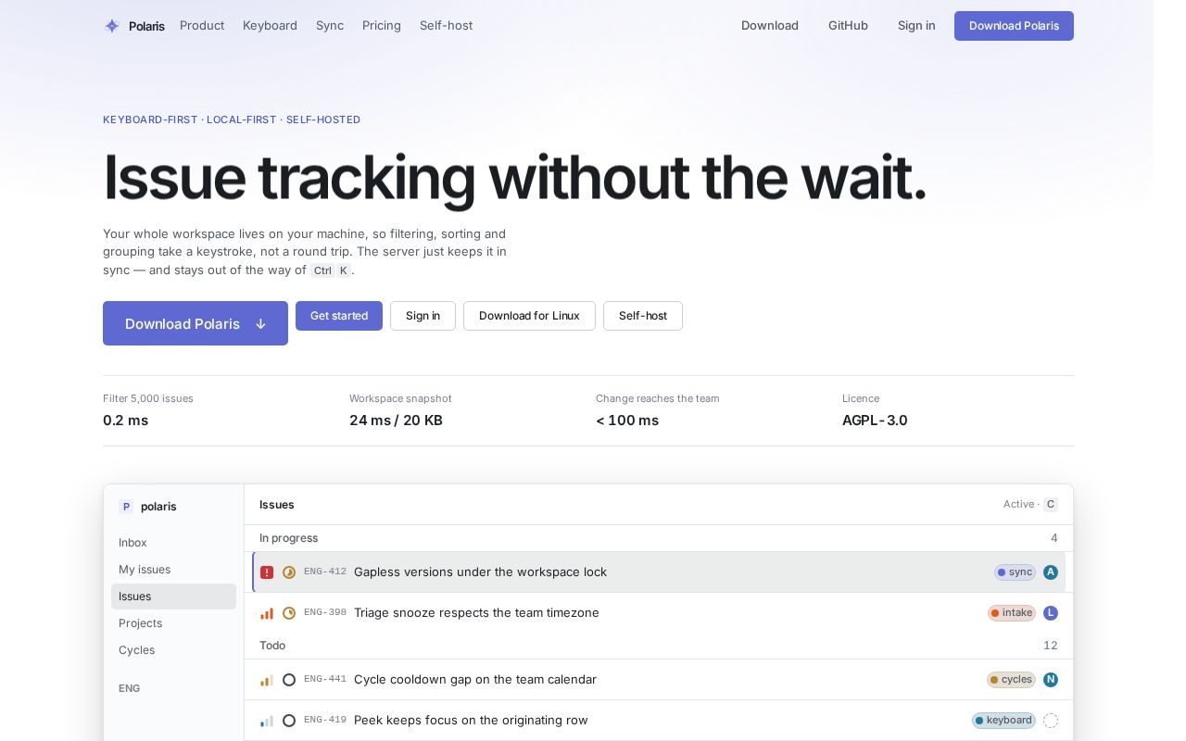This screenshot has height=741, width=1186.
Task: Select Issues in the app sidebar
Action: (x=173, y=597)
